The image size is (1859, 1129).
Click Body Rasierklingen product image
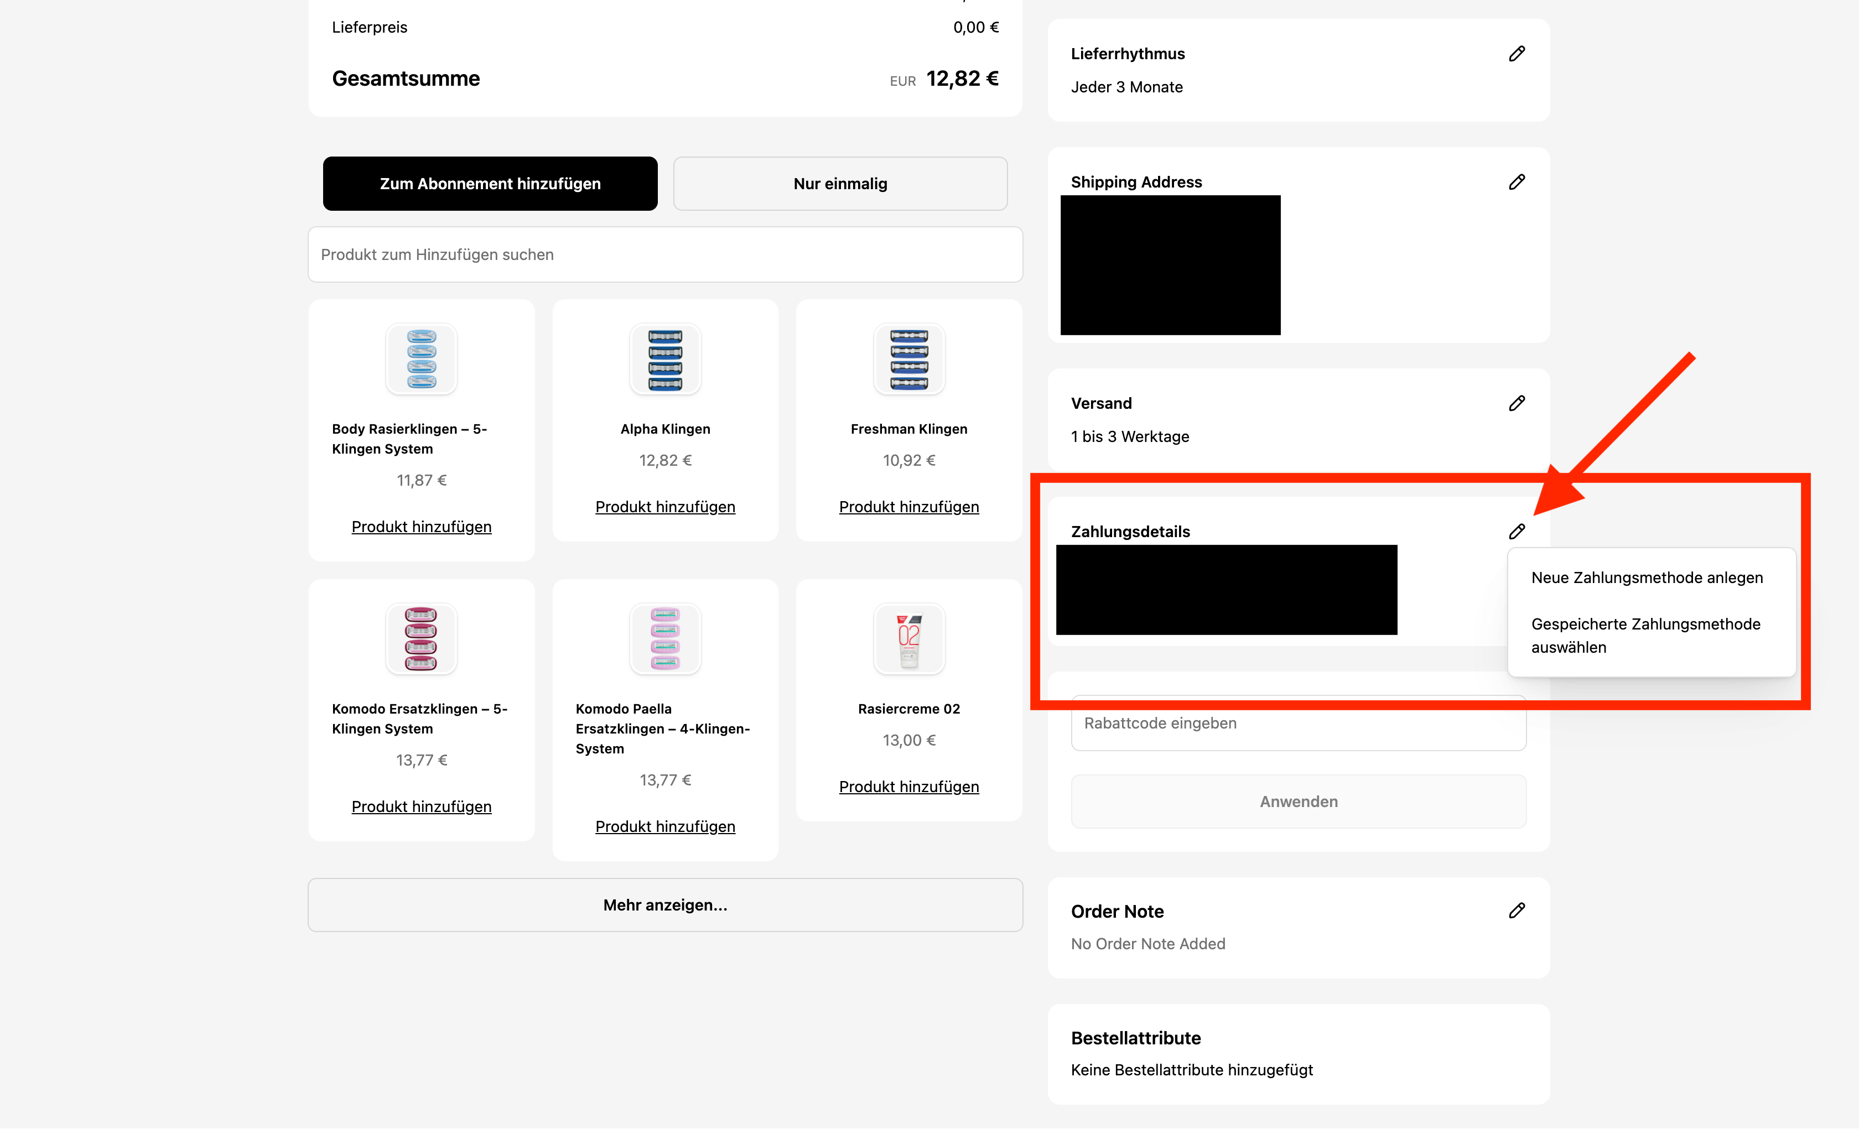(x=421, y=359)
